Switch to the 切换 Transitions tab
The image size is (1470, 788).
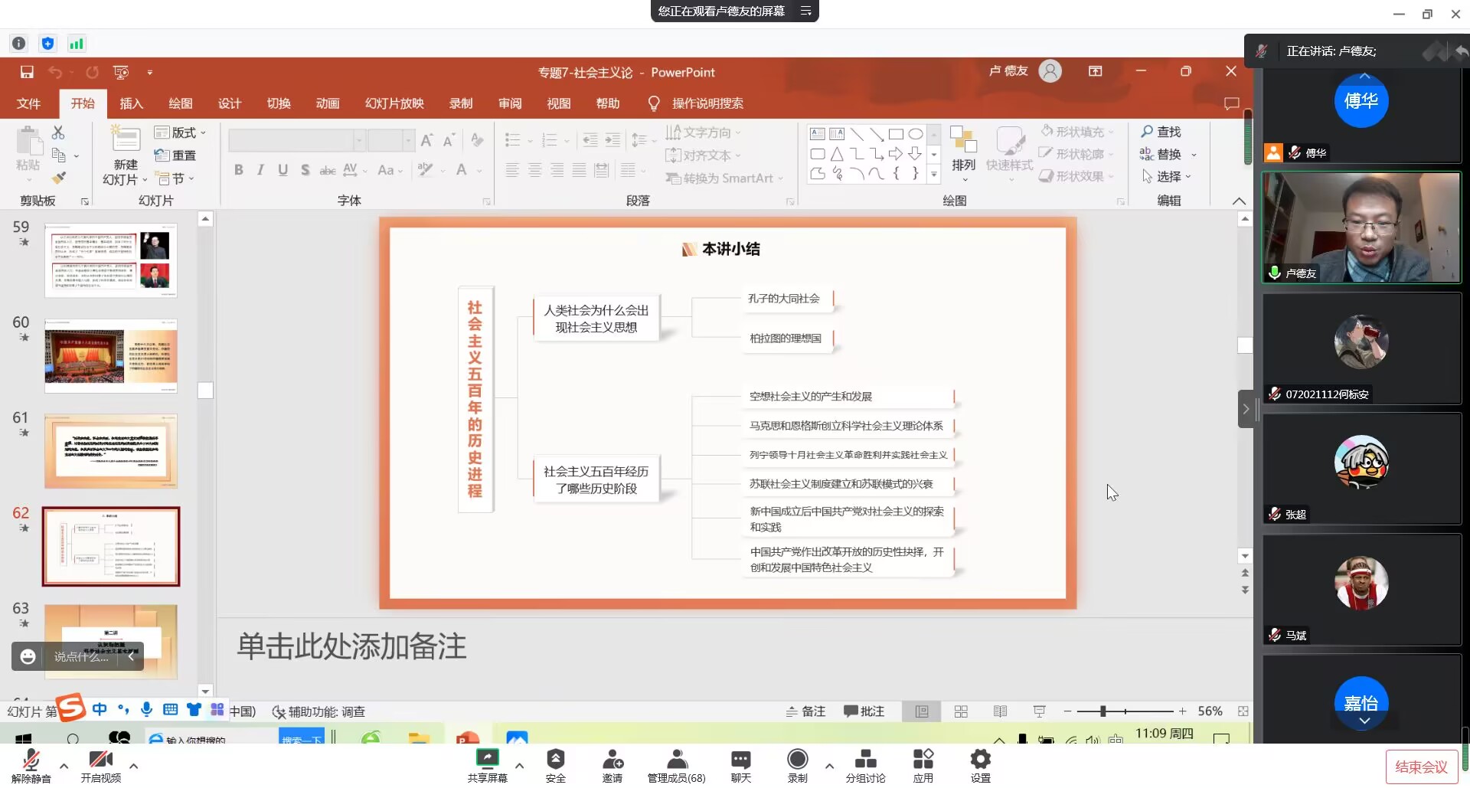(x=279, y=103)
